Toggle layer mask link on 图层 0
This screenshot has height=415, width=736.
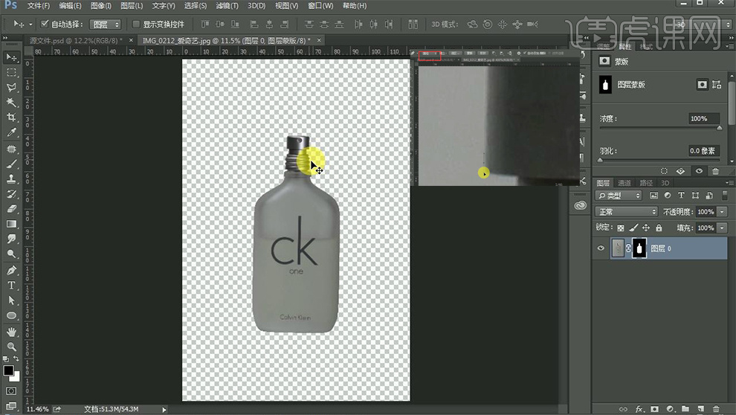click(628, 248)
